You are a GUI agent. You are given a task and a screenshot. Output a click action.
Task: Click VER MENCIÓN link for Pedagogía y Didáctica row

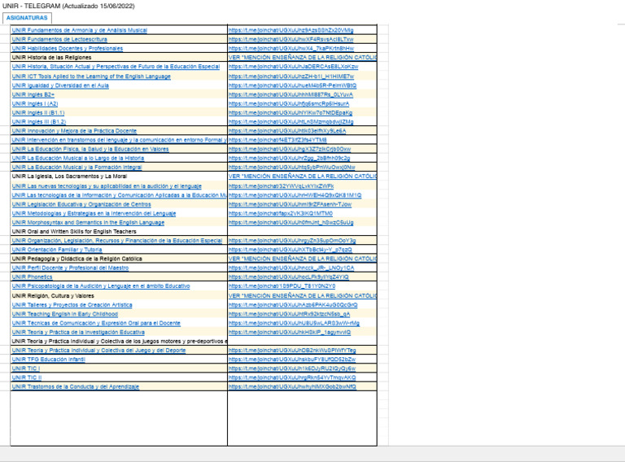[x=303, y=259]
